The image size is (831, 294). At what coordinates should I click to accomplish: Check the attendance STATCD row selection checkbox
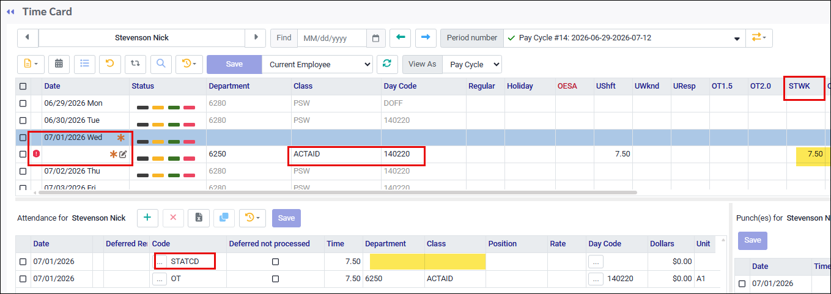[23, 262]
